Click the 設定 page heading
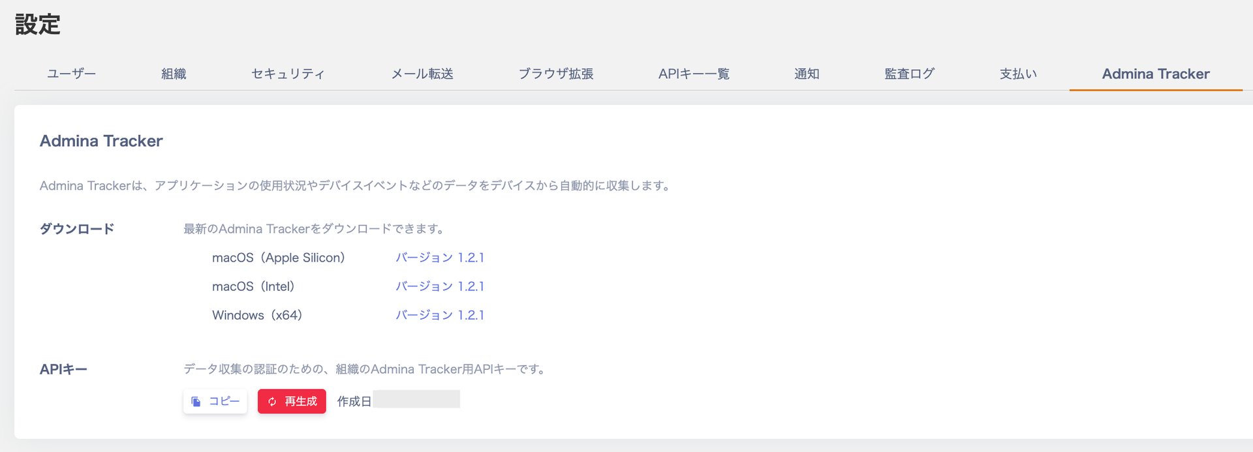This screenshot has width=1253, height=452. click(37, 25)
